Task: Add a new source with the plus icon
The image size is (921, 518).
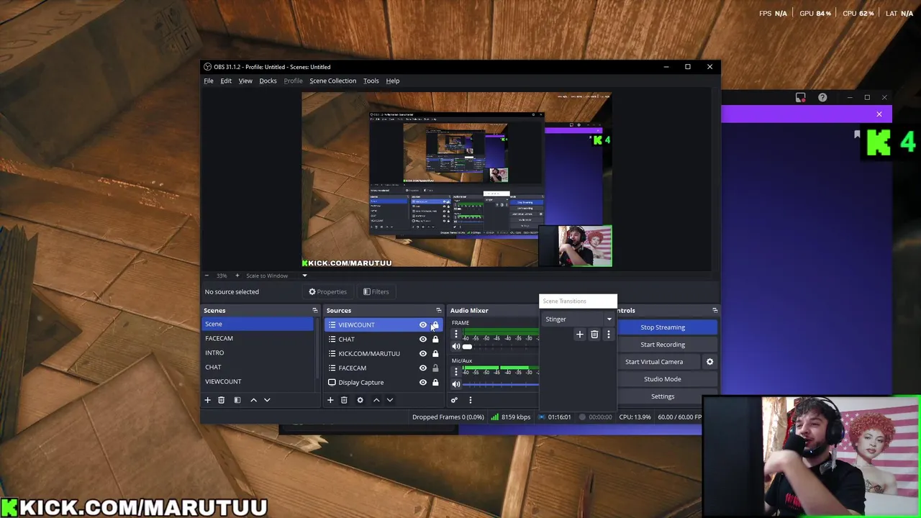Action: click(x=330, y=400)
